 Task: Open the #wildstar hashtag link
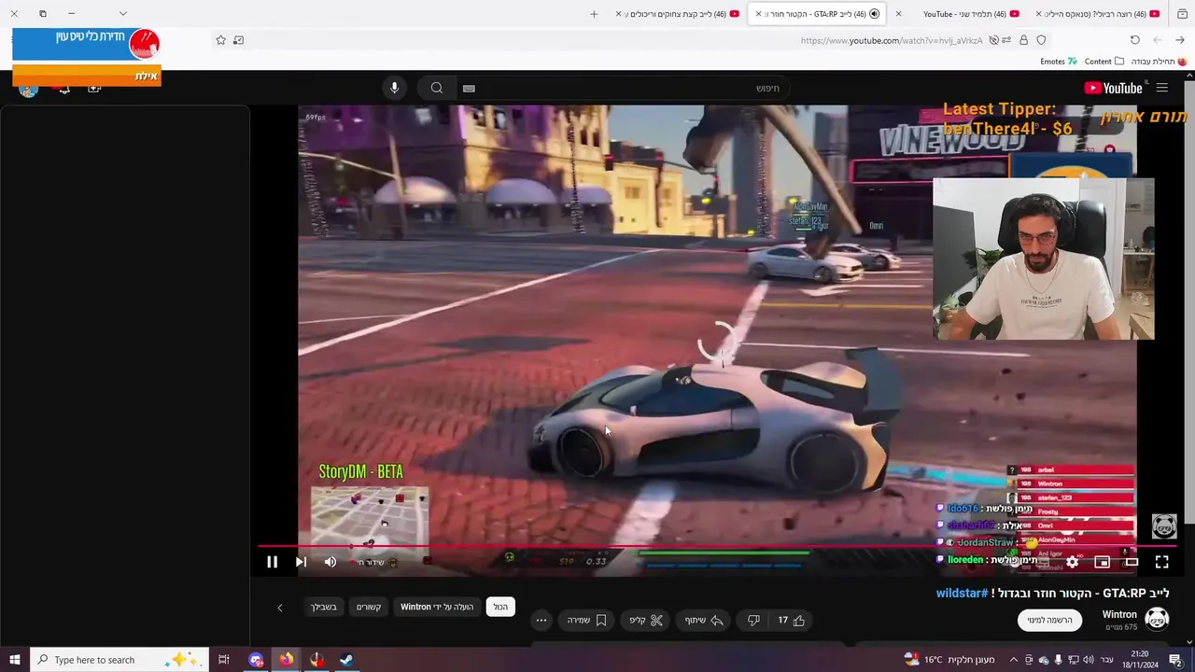962,593
